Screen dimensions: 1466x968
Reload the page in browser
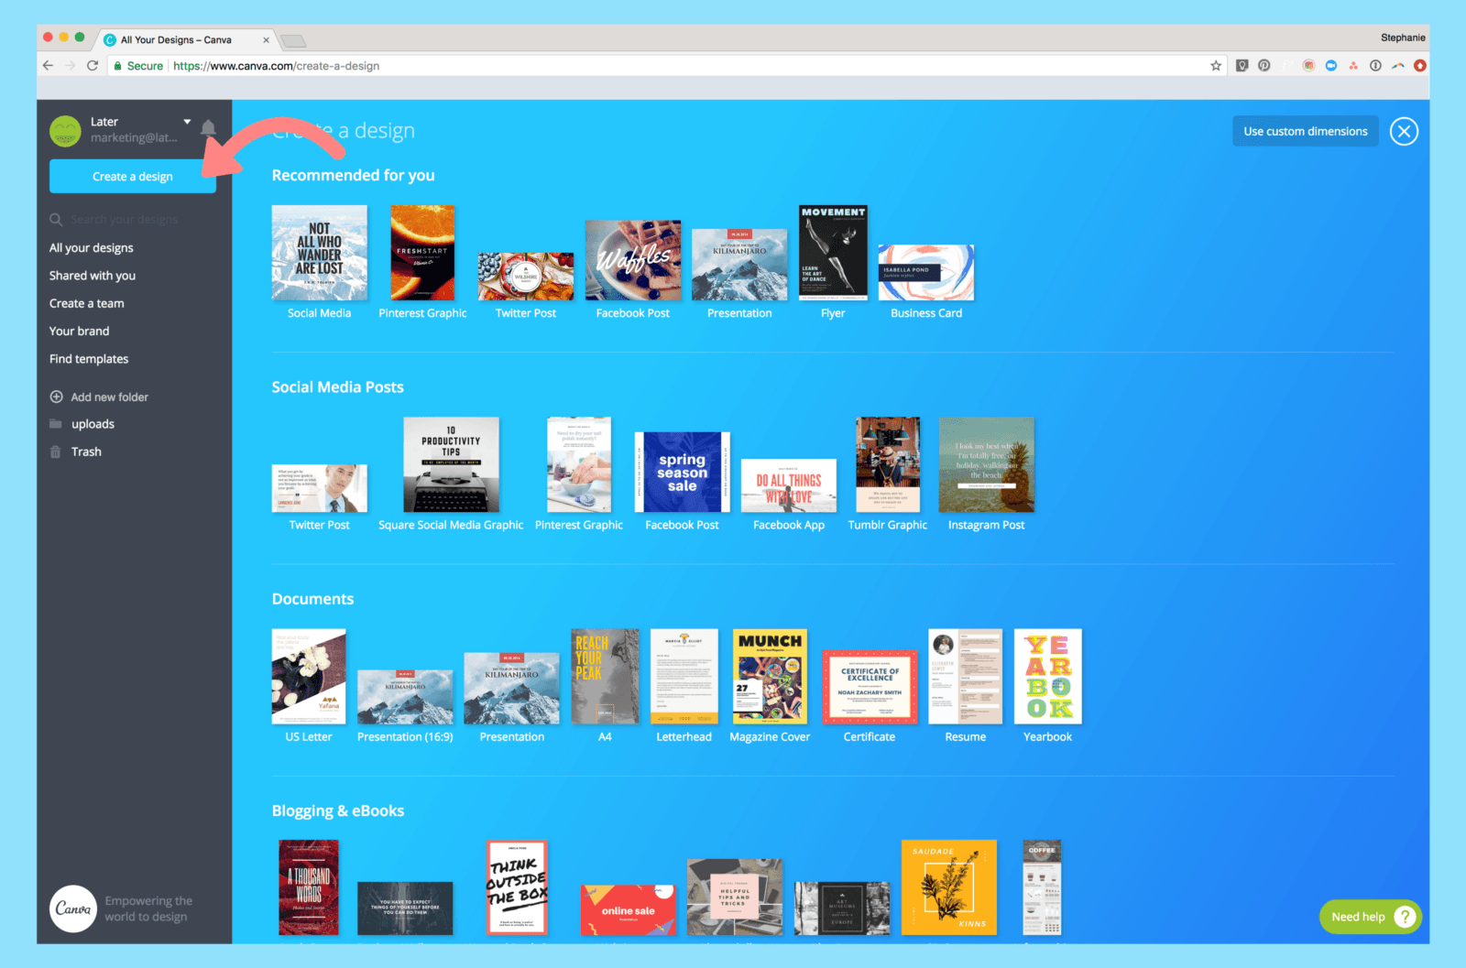(93, 66)
